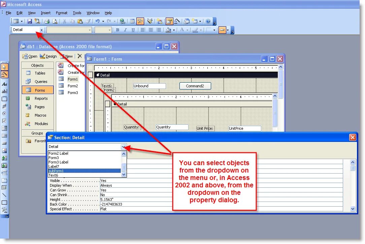Click the More Controls icon
This screenshot has width=365, height=244.
(4, 210)
